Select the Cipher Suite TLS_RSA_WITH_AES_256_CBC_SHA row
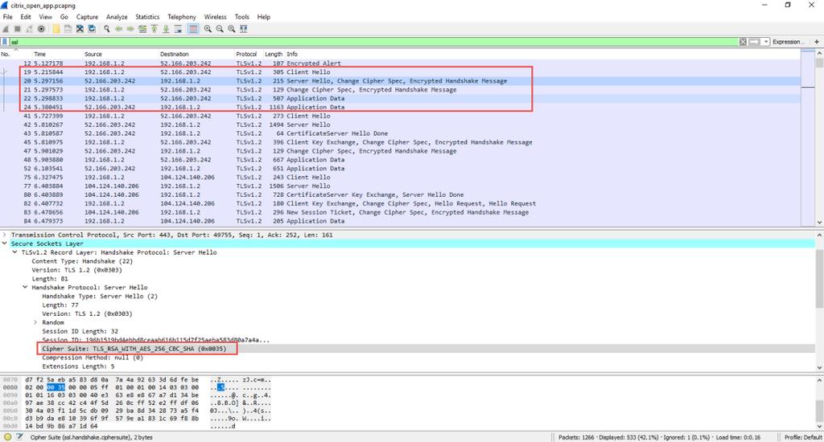This screenshot has height=442, width=824. [x=408, y=349]
